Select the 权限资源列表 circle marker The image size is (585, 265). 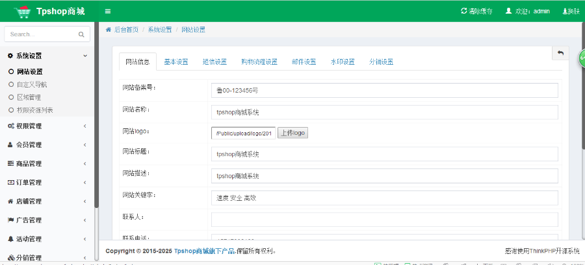pos(11,110)
